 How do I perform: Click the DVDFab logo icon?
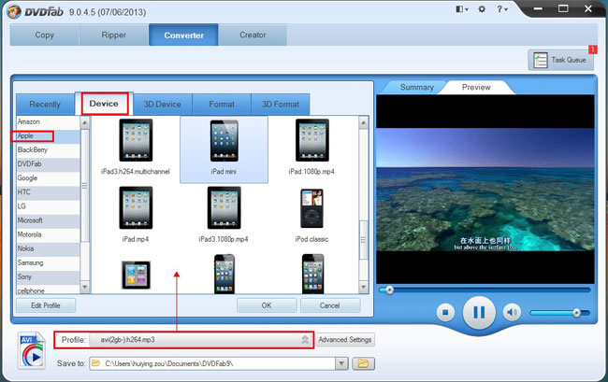point(14,11)
